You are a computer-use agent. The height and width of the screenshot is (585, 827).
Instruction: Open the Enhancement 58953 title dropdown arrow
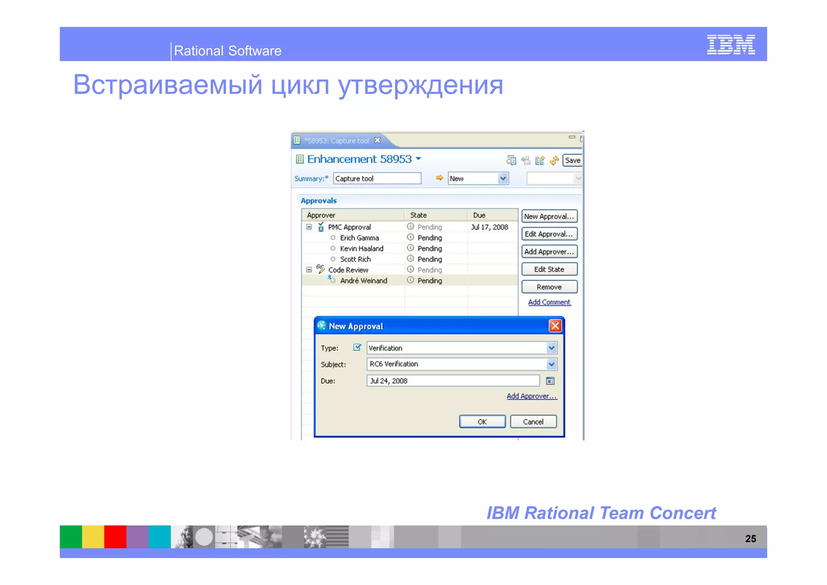(418, 159)
